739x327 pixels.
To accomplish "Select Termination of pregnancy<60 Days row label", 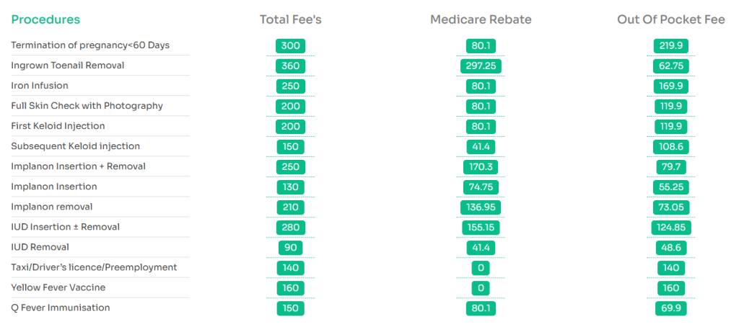I will [90, 45].
